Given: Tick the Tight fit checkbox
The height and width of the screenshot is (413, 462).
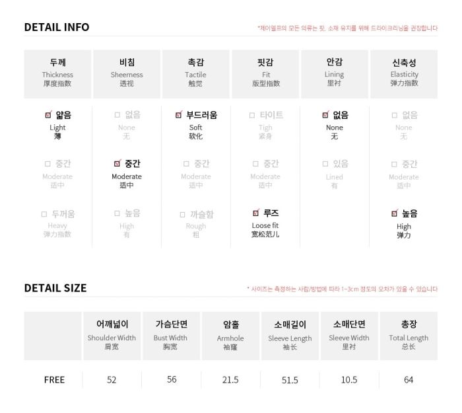Looking at the screenshot, I should pos(252,115).
